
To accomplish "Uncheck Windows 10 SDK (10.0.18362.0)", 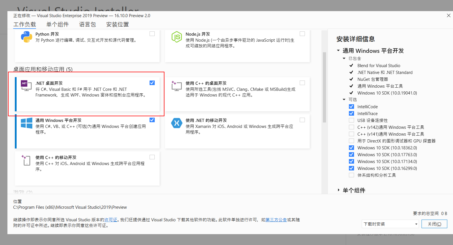I will tap(351, 148).
